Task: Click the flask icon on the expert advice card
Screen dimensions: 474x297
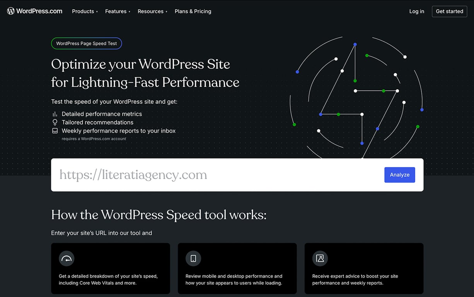Action: pos(320,258)
